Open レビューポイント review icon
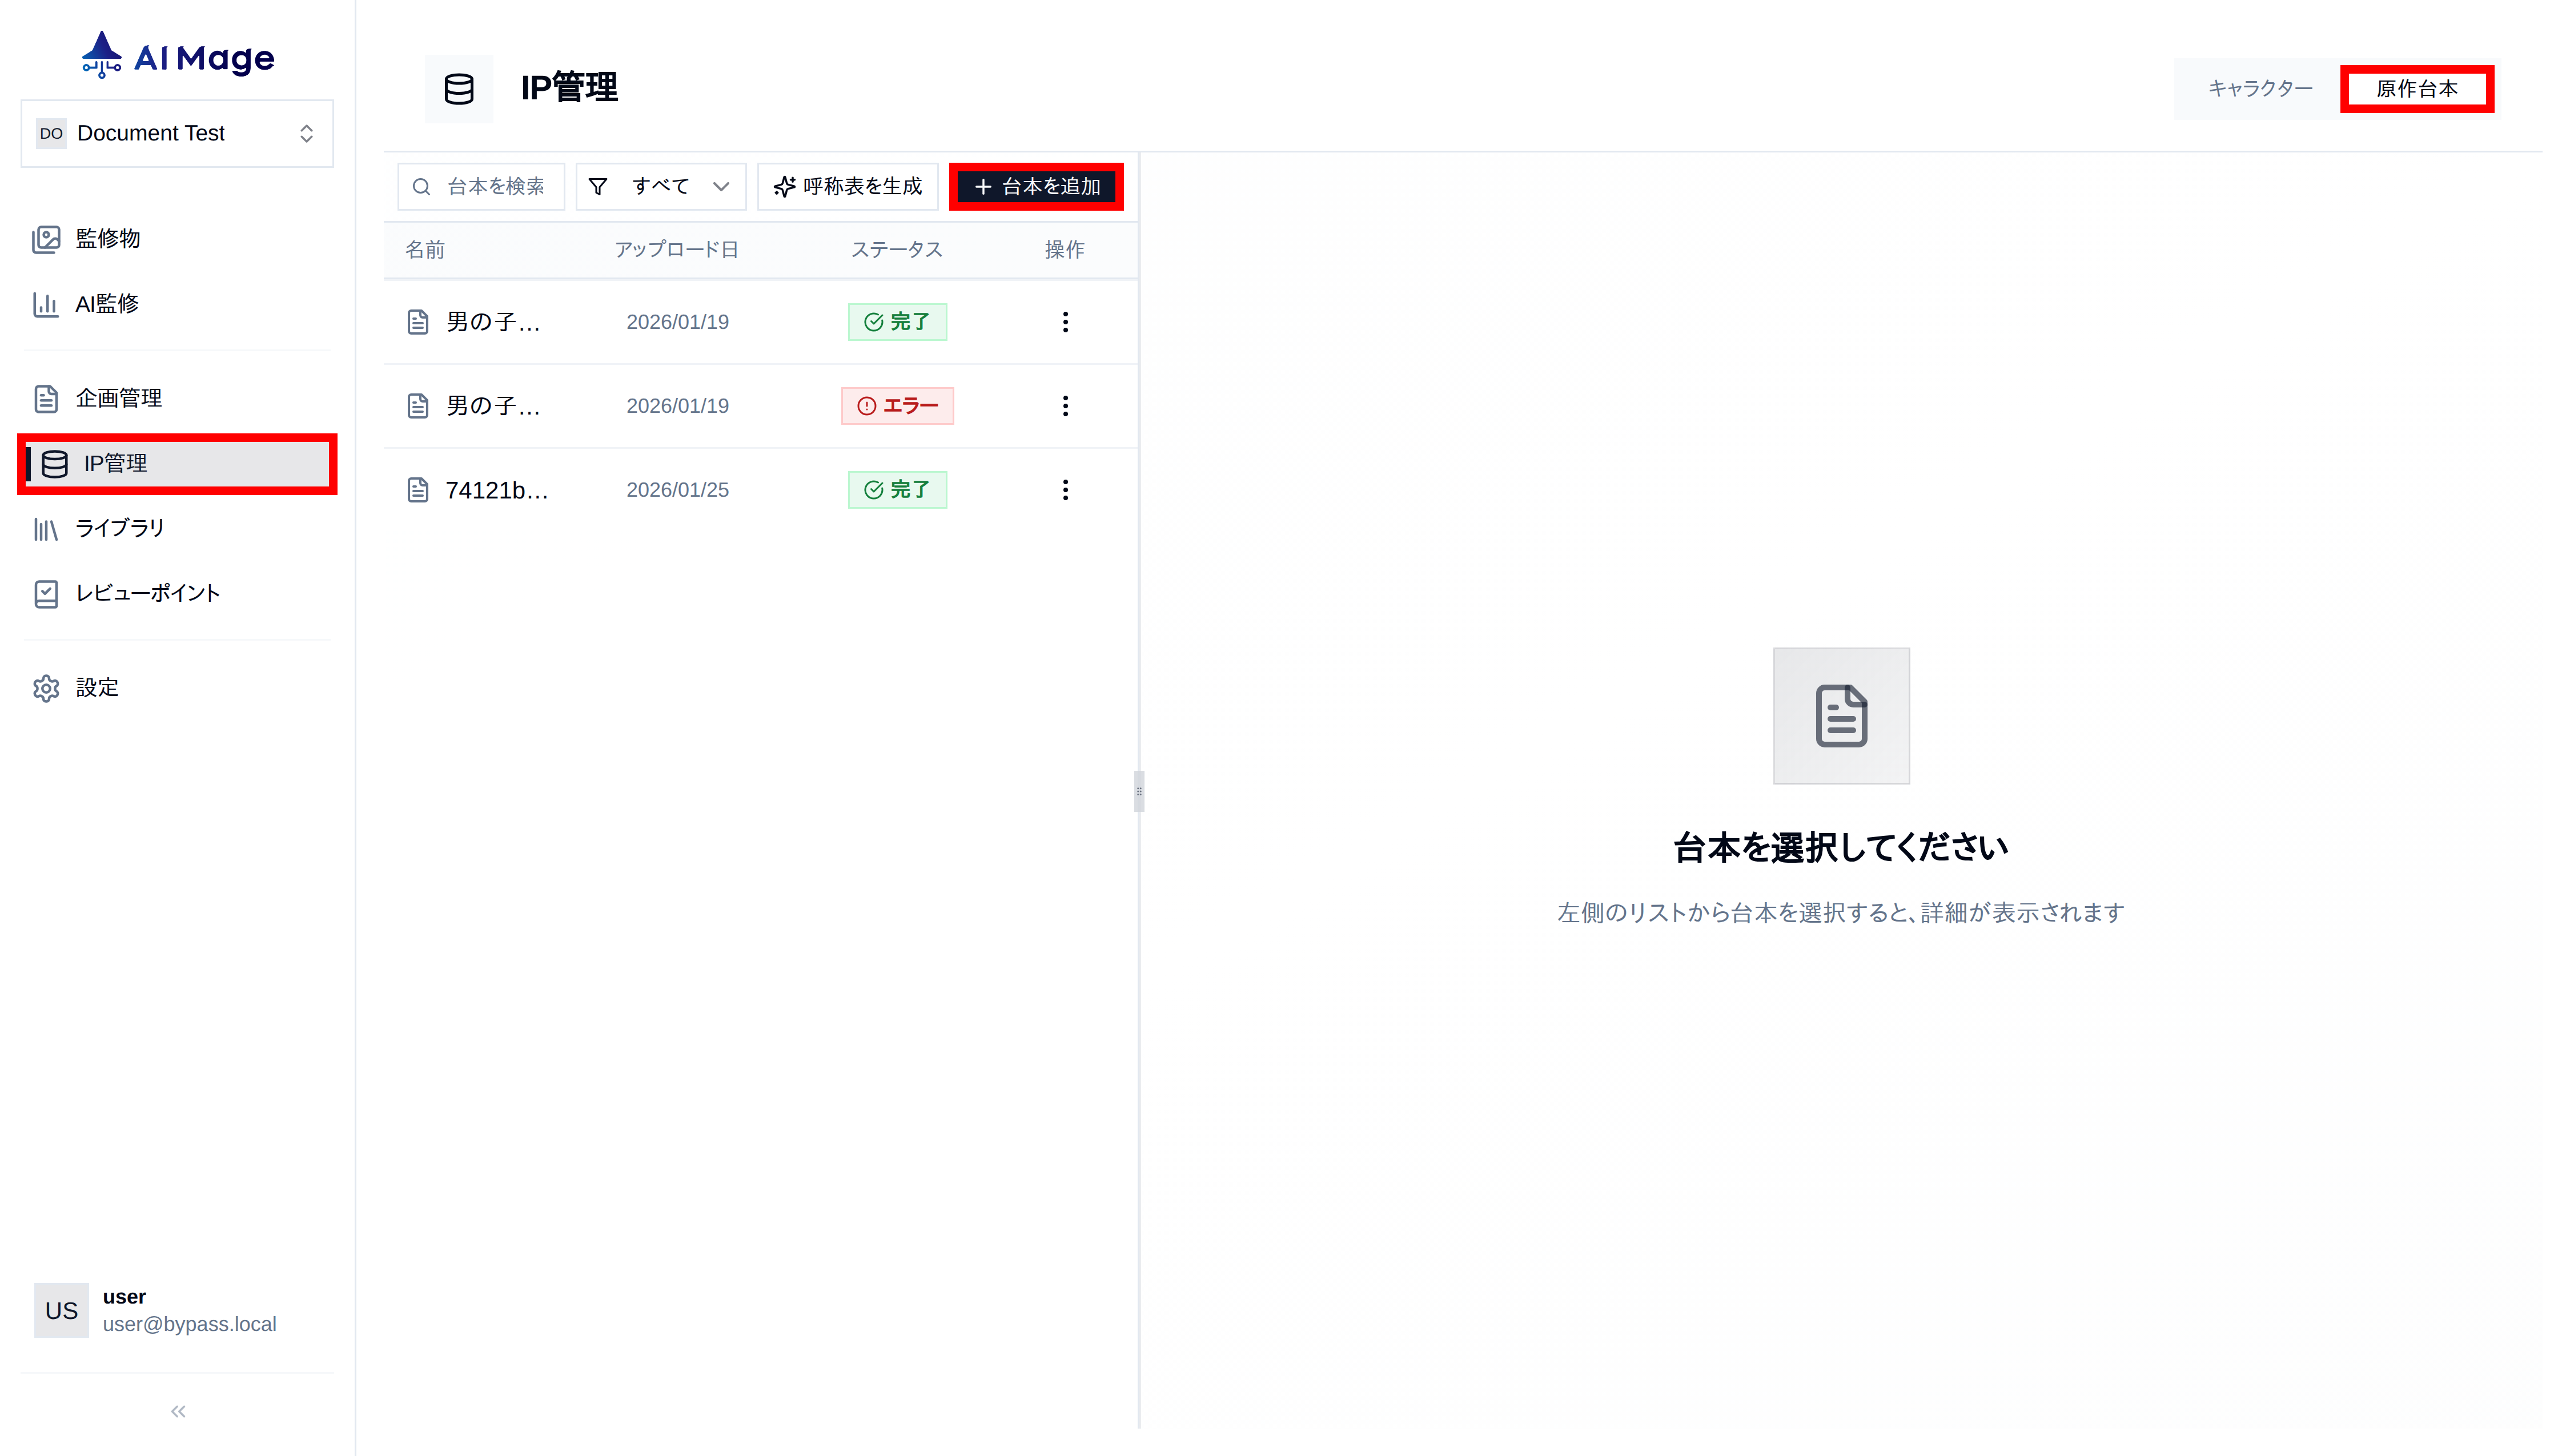This screenshot has height=1456, width=2570. coord(47,593)
